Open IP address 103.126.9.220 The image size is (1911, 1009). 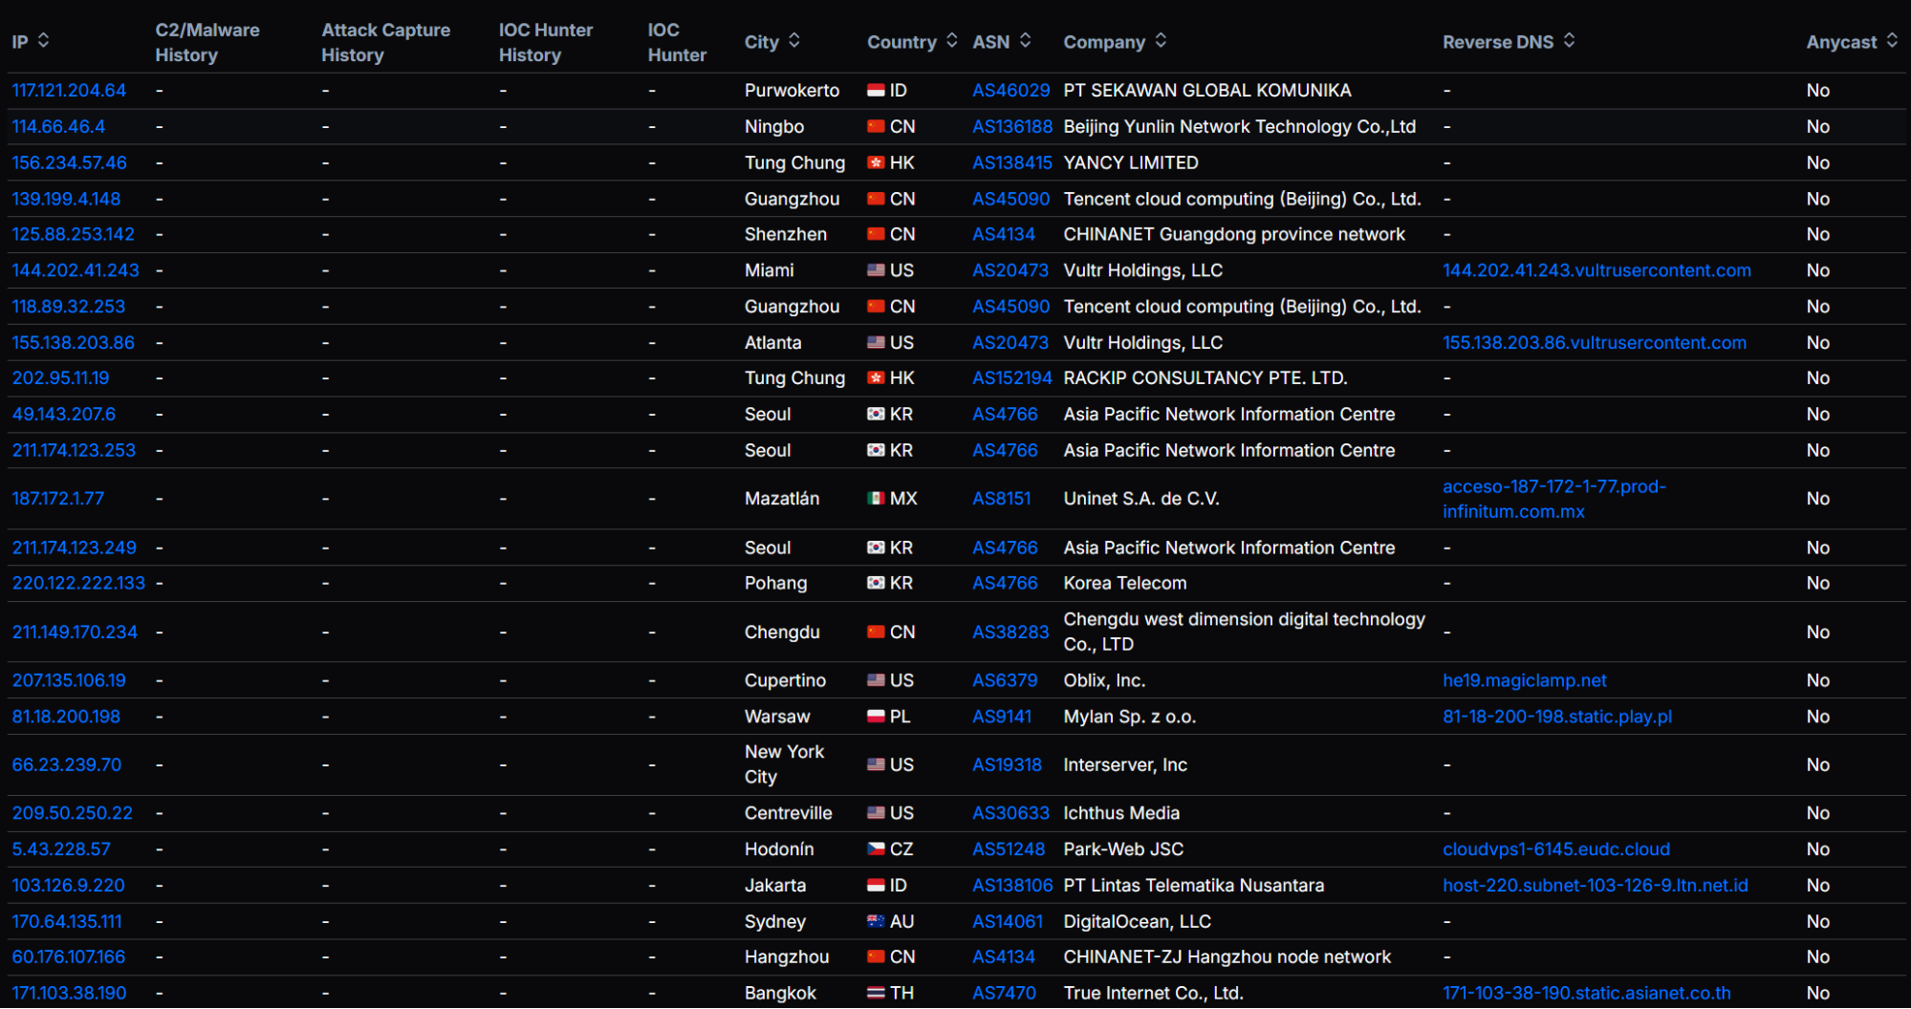68,887
